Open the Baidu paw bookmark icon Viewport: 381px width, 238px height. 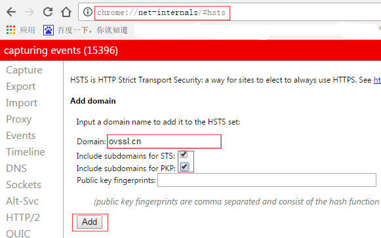[49, 30]
